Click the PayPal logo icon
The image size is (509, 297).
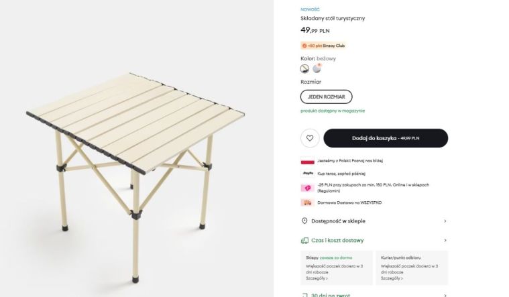(x=308, y=173)
